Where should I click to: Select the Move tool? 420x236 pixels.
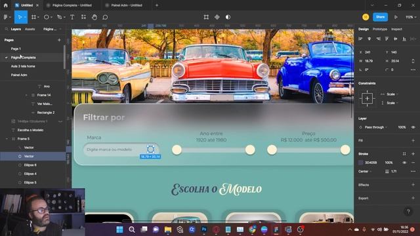(x=20, y=17)
